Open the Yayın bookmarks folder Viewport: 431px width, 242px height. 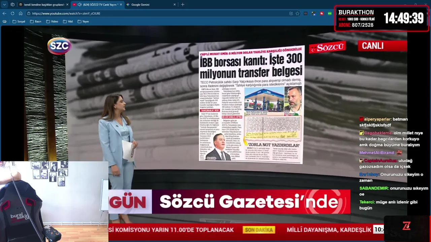83,22
